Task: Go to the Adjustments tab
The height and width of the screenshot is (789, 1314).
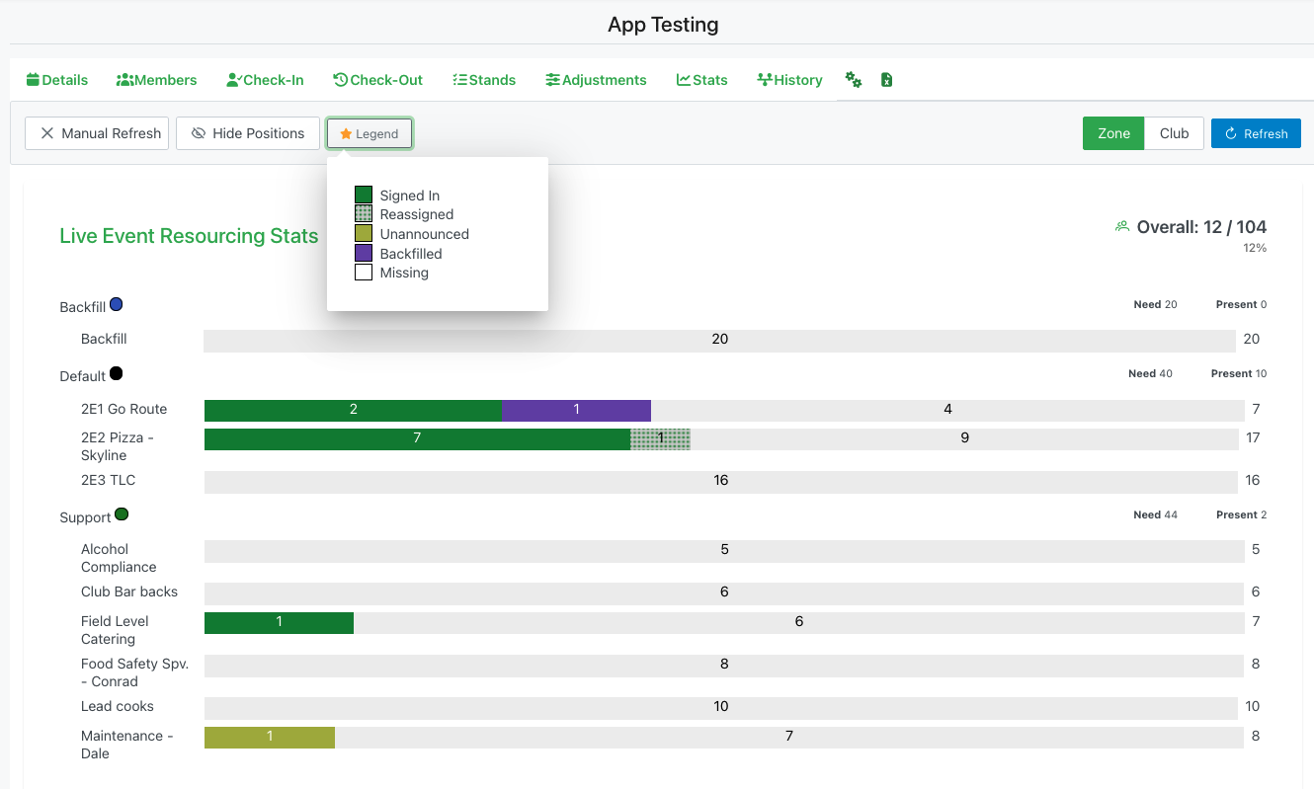Action: [596, 80]
